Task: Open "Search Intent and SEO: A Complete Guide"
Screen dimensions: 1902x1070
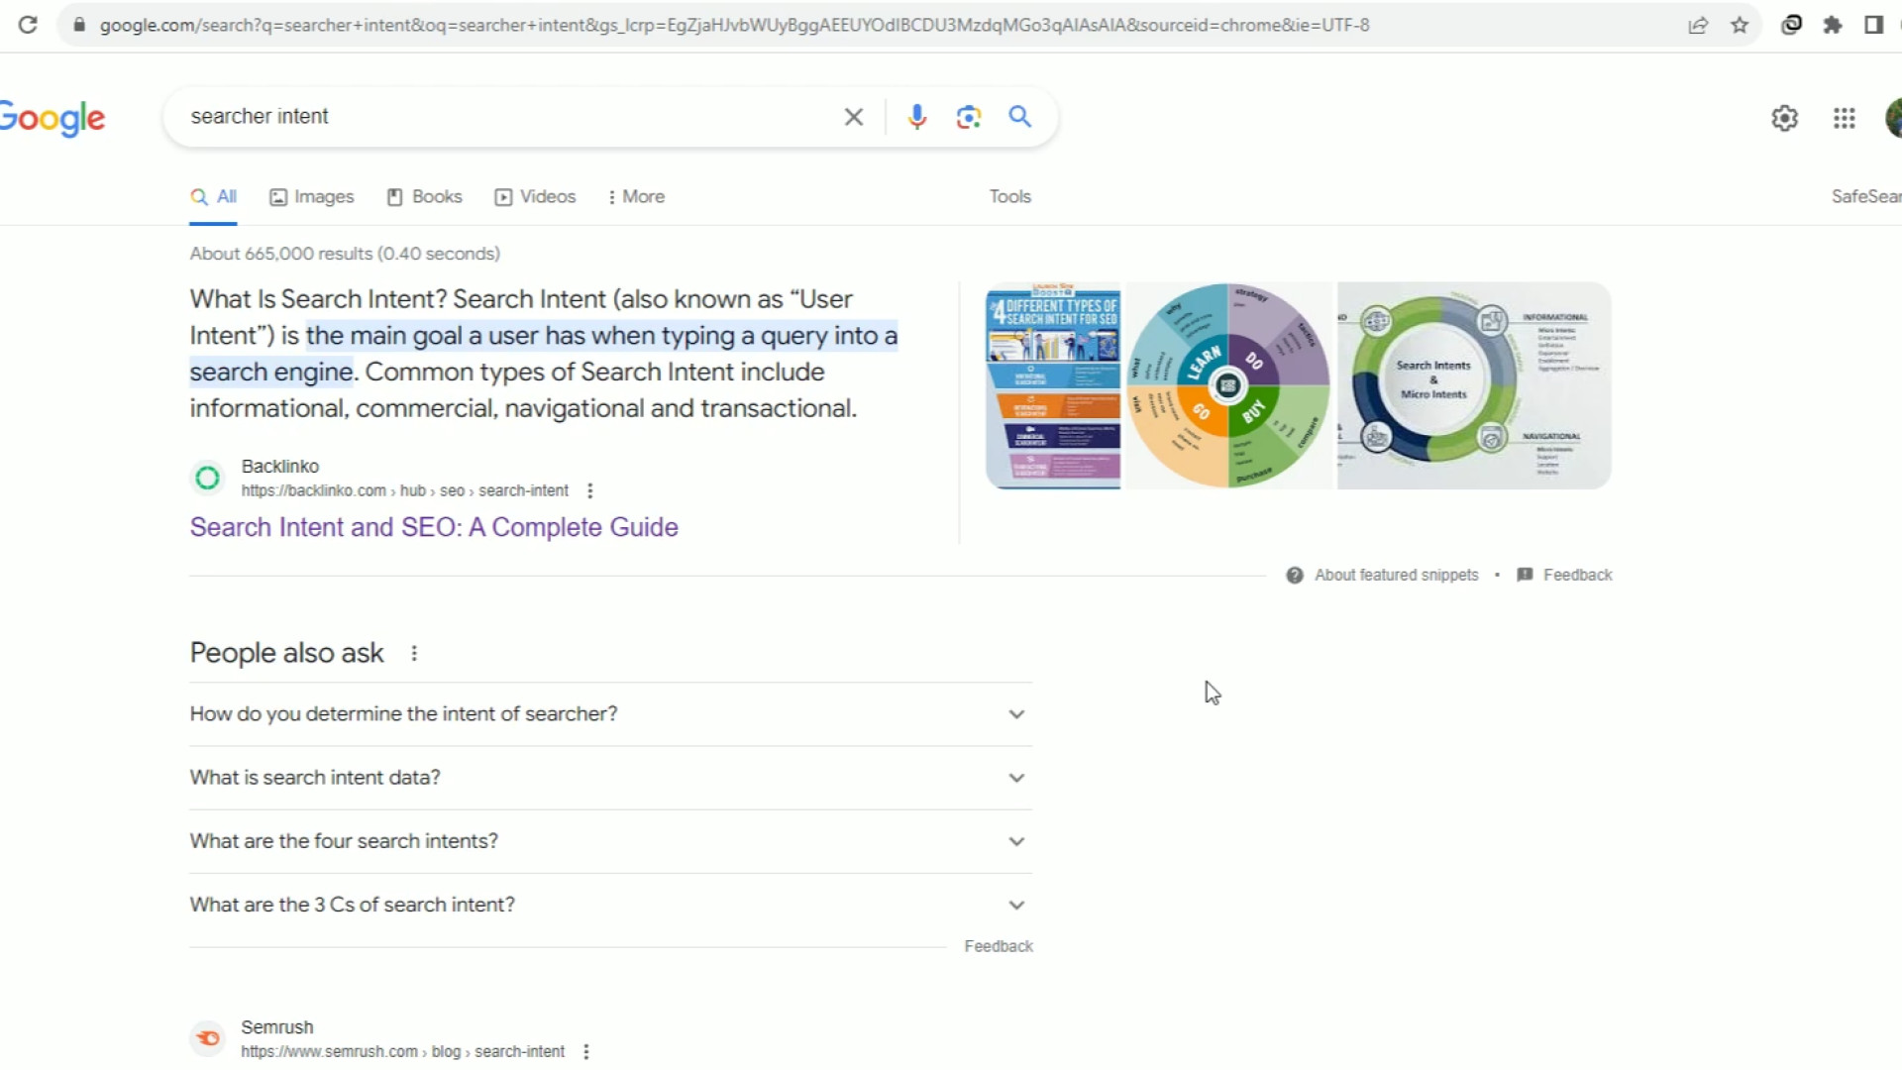Action: (x=434, y=527)
